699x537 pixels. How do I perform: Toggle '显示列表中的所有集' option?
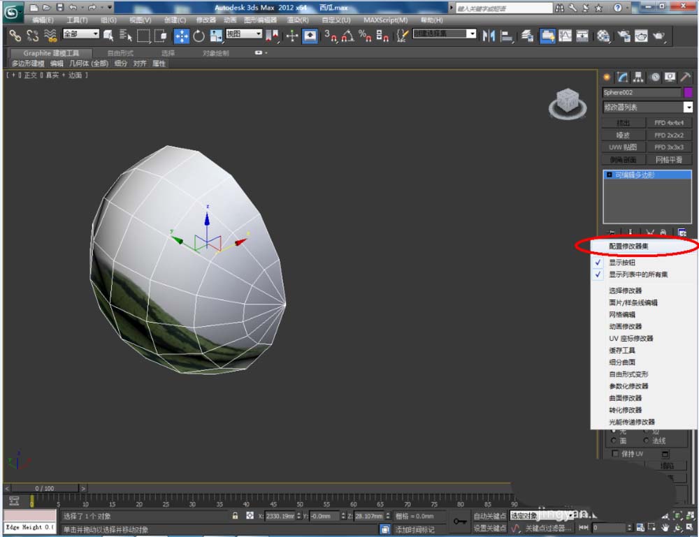click(x=637, y=274)
